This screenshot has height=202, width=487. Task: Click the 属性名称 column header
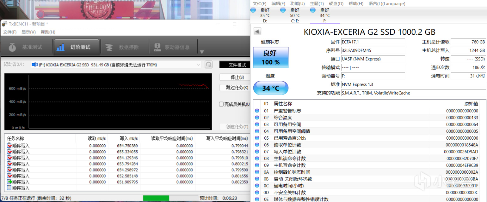351,104
